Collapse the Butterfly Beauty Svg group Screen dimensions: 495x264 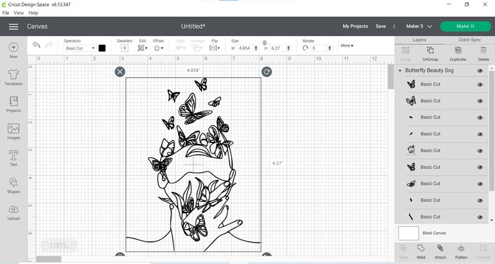400,71
